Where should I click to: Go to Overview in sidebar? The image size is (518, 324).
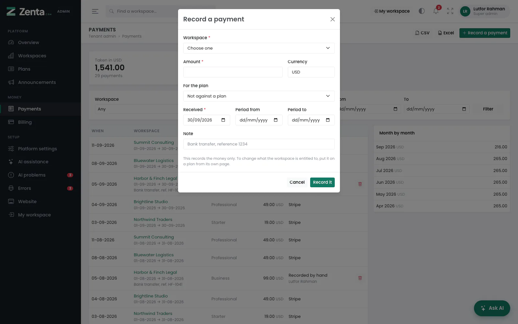[40, 42]
